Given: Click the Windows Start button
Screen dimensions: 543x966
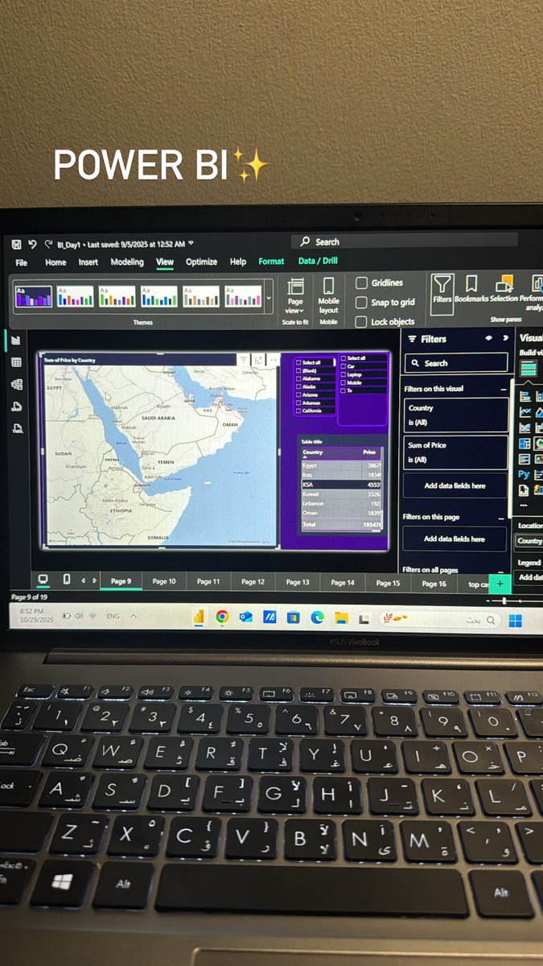Looking at the screenshot, I should pos(515,621).
